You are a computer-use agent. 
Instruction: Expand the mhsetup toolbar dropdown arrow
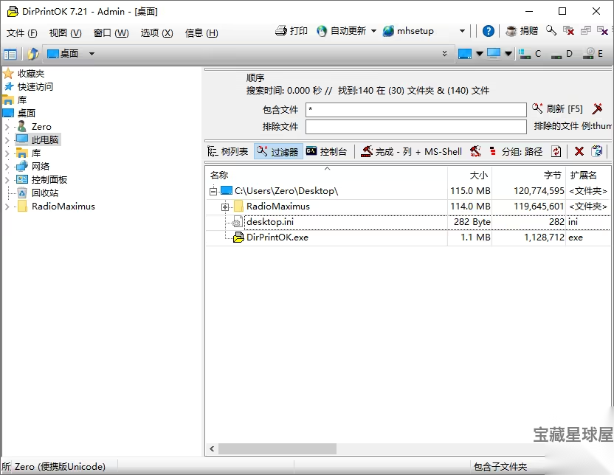pyautogui.click(x=462, y=30)
